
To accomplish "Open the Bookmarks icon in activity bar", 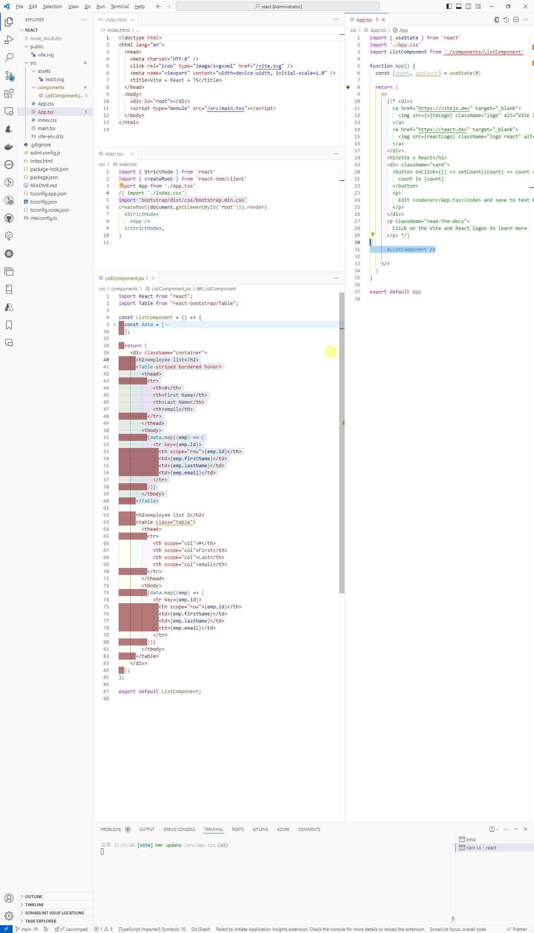I will [9, 325].
